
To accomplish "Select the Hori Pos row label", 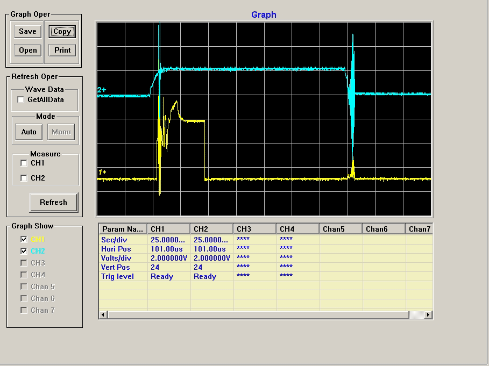I will coord(116,249).
